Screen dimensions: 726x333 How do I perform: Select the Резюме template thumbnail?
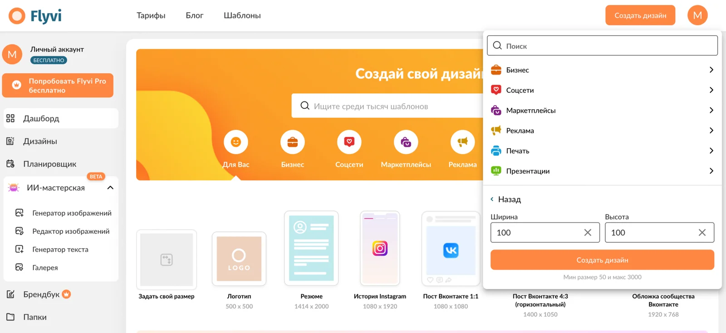click(311, 248)
